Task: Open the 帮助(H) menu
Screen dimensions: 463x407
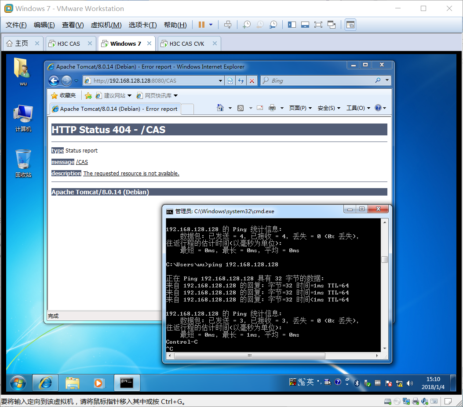Action: (x=175, y=25)
